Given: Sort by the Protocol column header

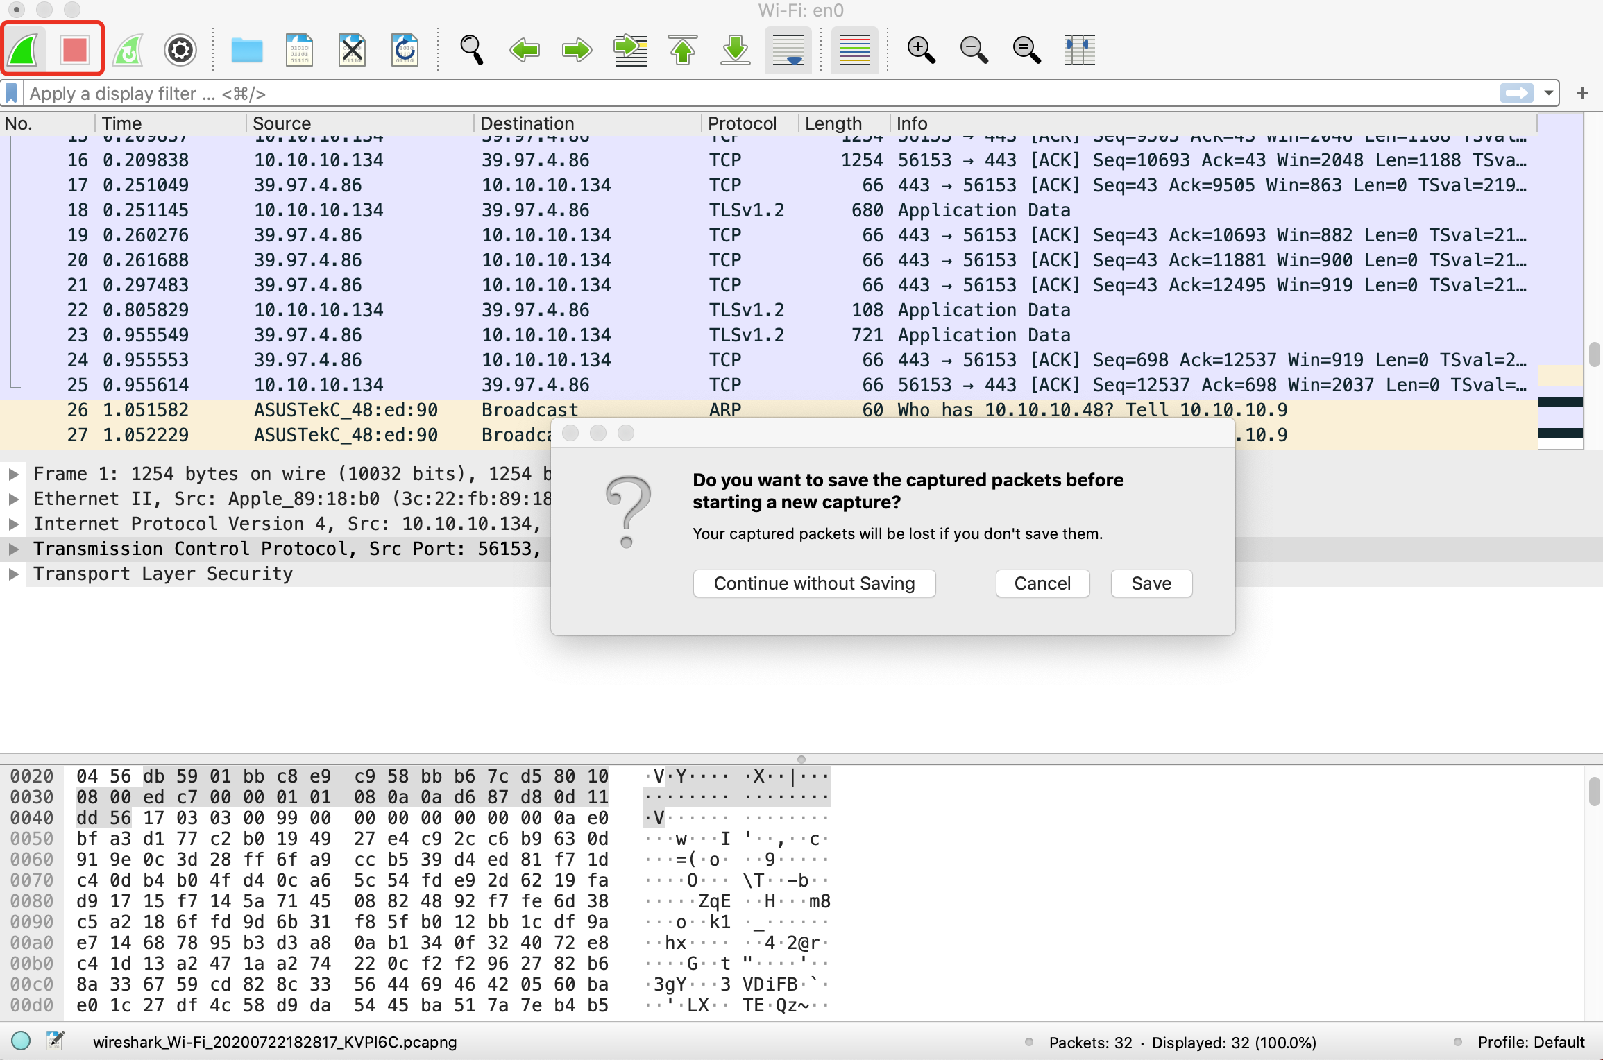Looking at the screenshot, I should [x=742, y=123].
